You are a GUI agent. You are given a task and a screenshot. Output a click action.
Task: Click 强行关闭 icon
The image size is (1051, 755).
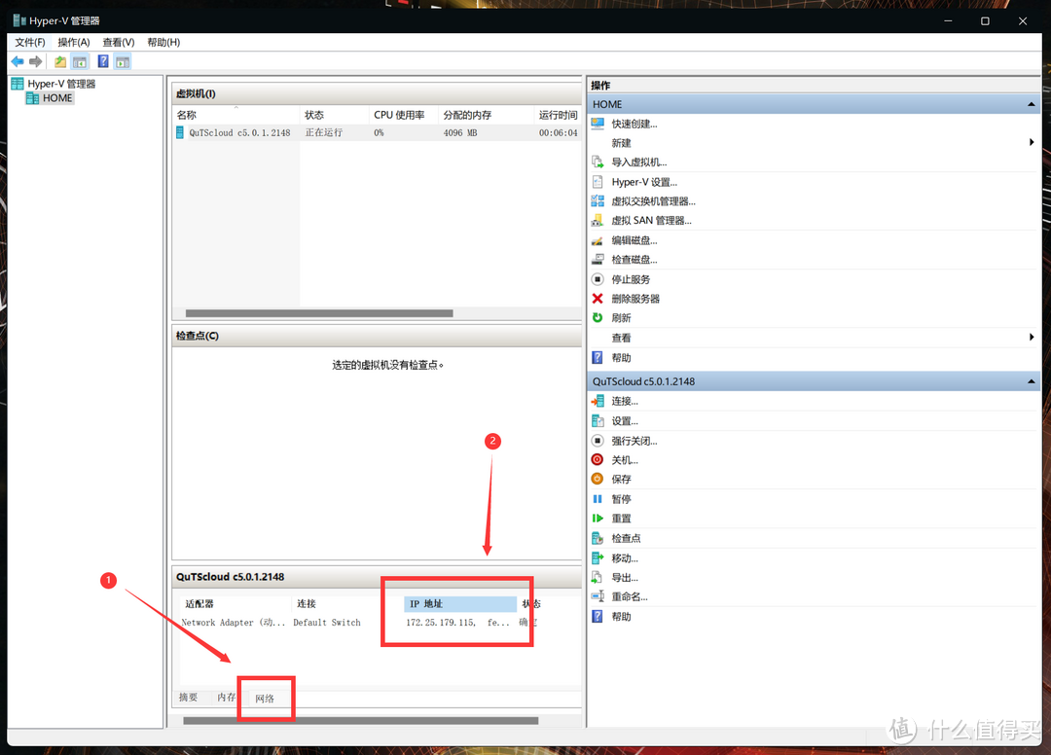598,440
